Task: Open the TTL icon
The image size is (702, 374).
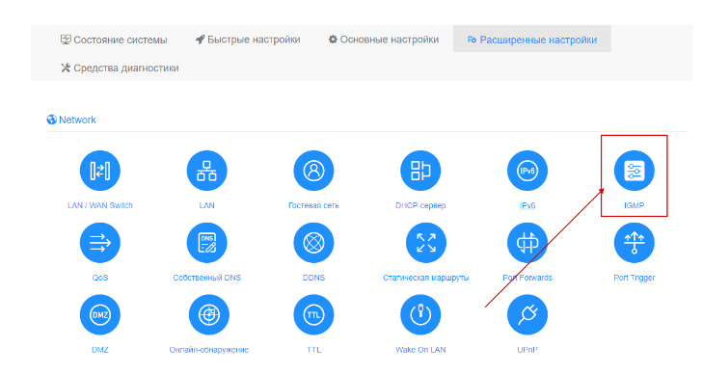Action: pyautogui.click(x=313, y=314)
